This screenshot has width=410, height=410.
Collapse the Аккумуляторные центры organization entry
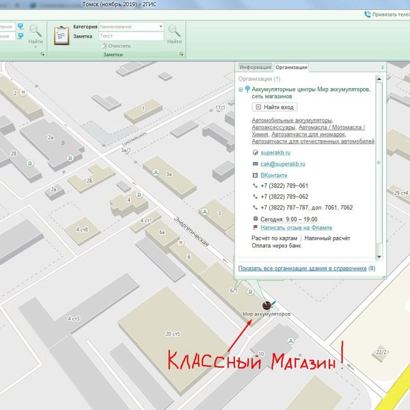(x=241, y=90)
